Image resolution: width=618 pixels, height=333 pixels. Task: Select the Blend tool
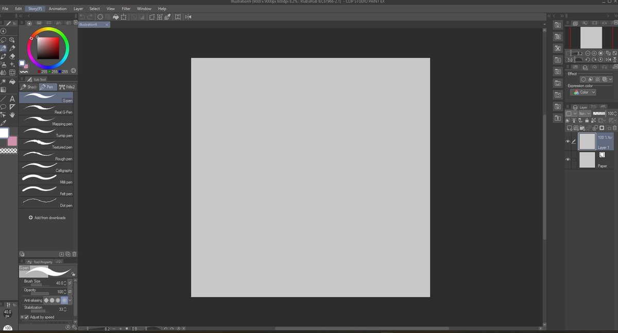click(x=3, y=73)
